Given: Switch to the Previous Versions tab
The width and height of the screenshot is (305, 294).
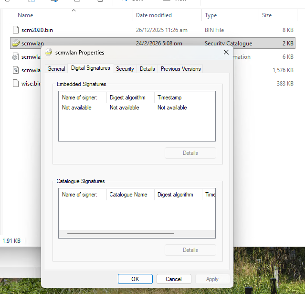Looking at the screenshot, I should [x=180, y=69].
